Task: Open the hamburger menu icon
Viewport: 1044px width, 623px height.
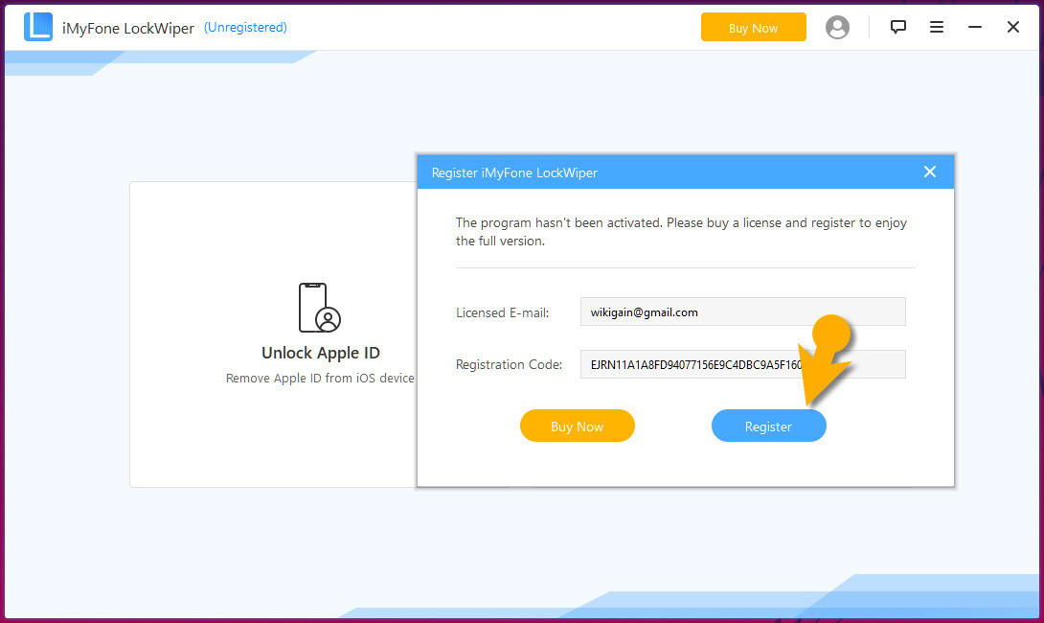Action: pyautogui.click(x=936, y=27)
